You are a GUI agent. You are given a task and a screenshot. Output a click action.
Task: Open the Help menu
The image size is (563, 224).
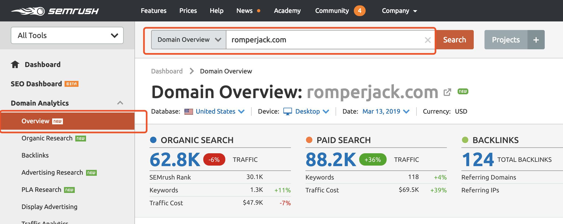coord(217,11)
